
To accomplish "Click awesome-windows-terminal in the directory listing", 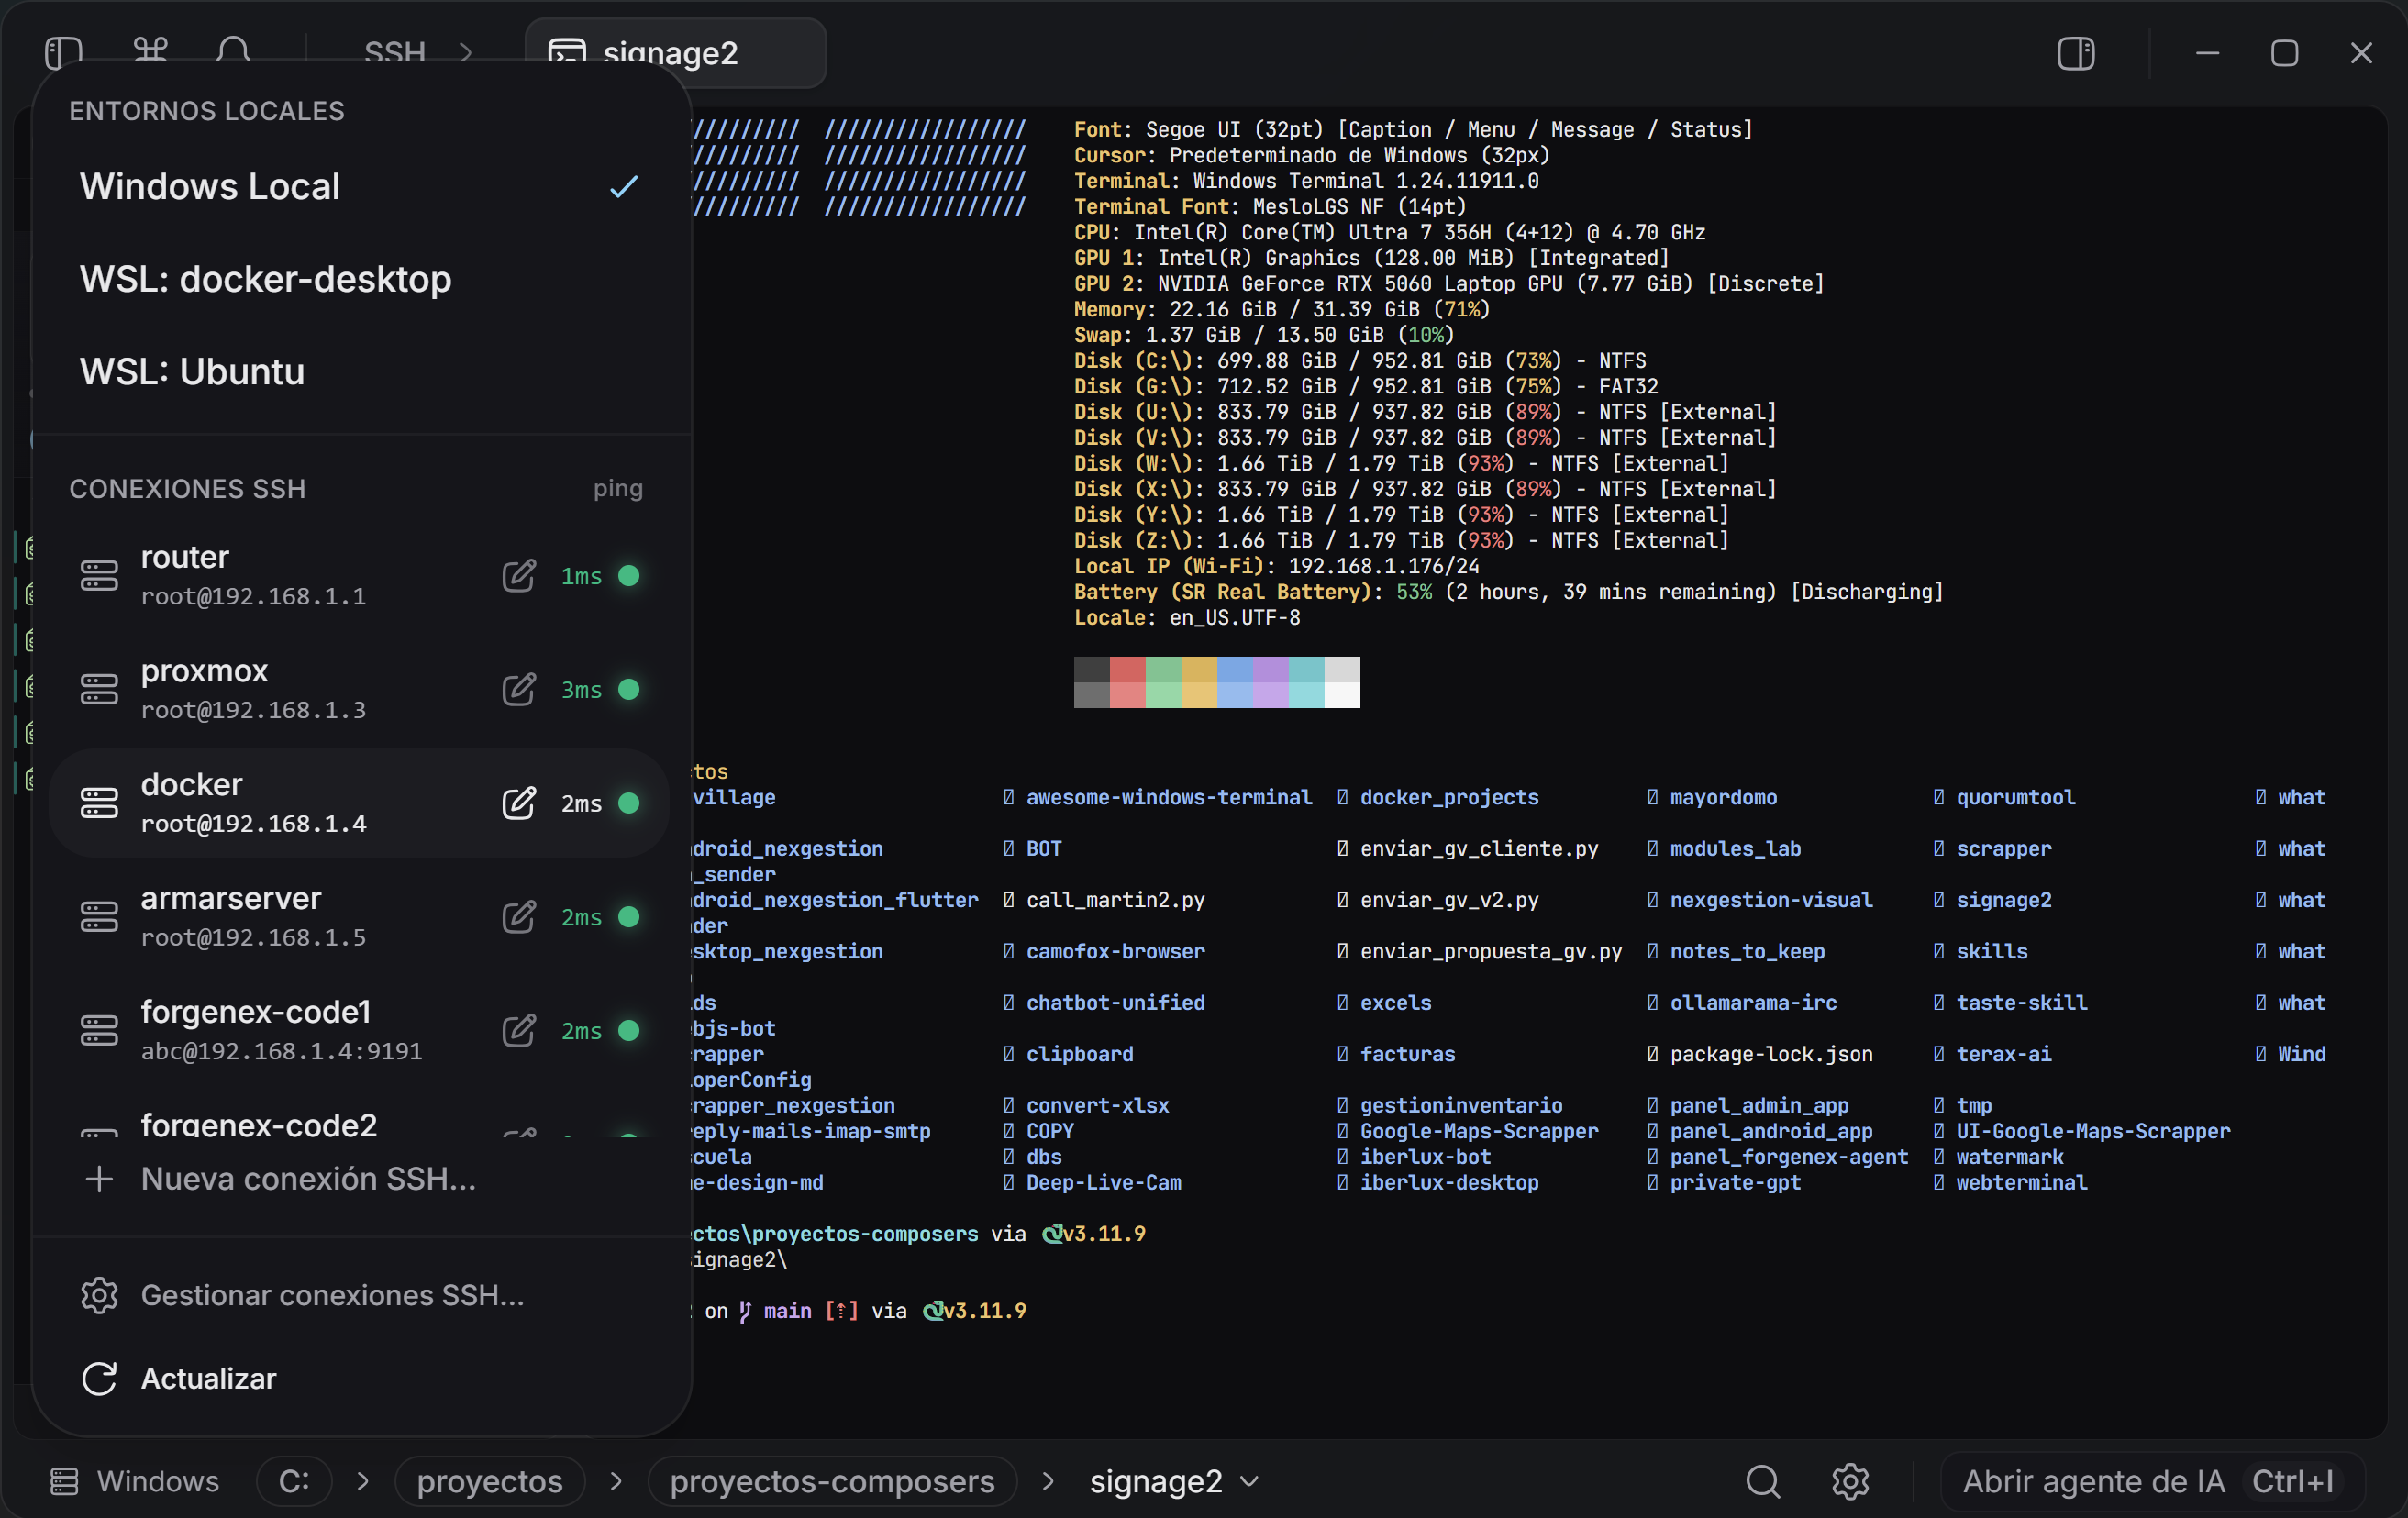I will pos(1169,797).
